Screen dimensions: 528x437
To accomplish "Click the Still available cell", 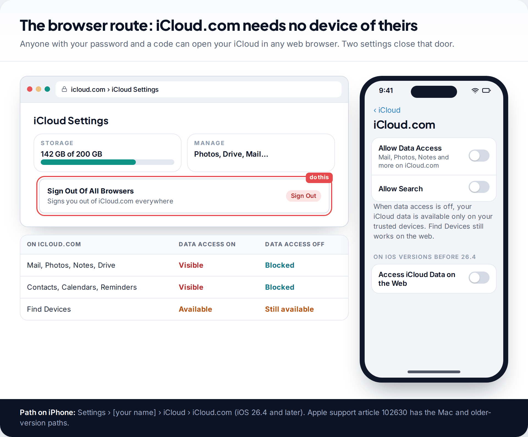I will point(289,309).
